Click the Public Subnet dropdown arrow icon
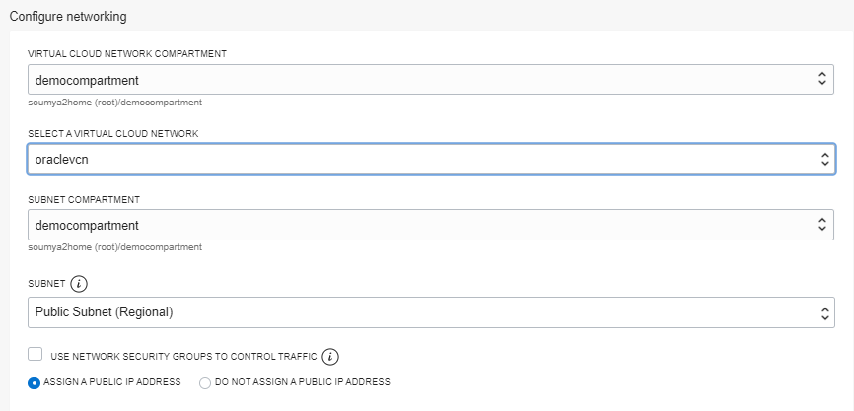This screenshot has height=411, width=854. point(822,312)
